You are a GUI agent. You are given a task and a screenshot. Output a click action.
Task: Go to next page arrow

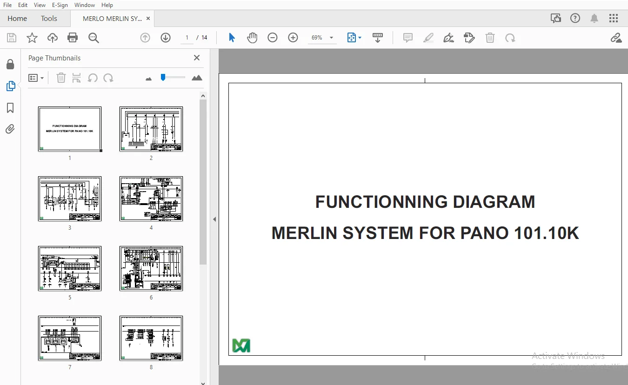[166, 38]
